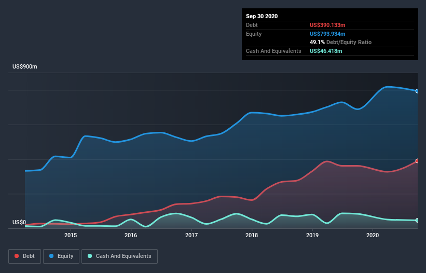Click the 2016 x-axis label

pyautogui.click(x=131, y=235)
